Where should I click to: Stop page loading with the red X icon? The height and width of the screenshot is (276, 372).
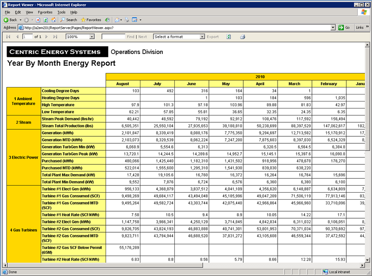point(38,20)
